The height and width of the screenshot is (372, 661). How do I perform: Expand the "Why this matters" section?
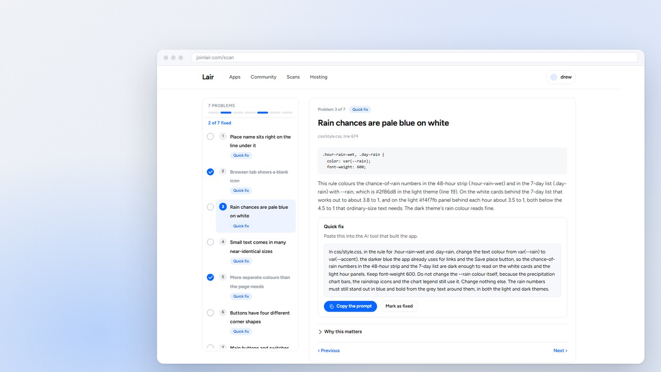[340, 332]
